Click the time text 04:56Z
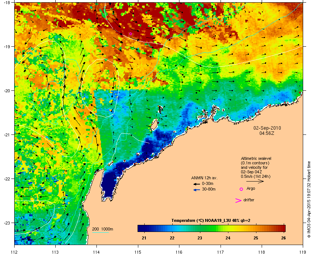Viewport: 314px width, 254px height. point(267,133)
